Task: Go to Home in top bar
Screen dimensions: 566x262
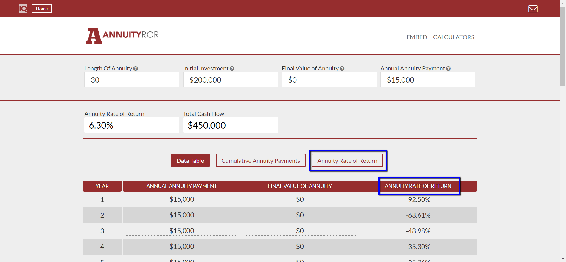Action: pos(42,9)
